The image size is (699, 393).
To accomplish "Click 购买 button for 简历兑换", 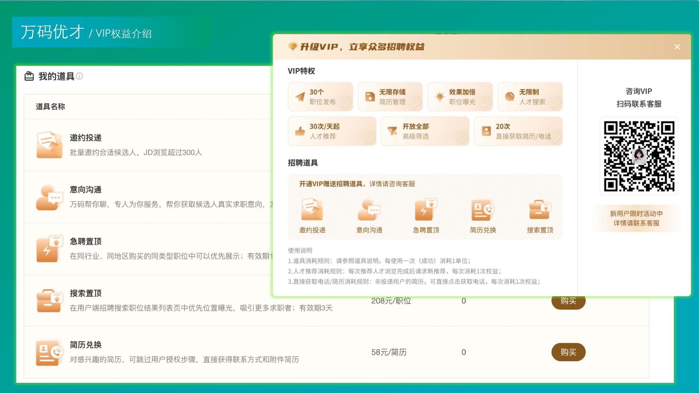I will [568, 352].
